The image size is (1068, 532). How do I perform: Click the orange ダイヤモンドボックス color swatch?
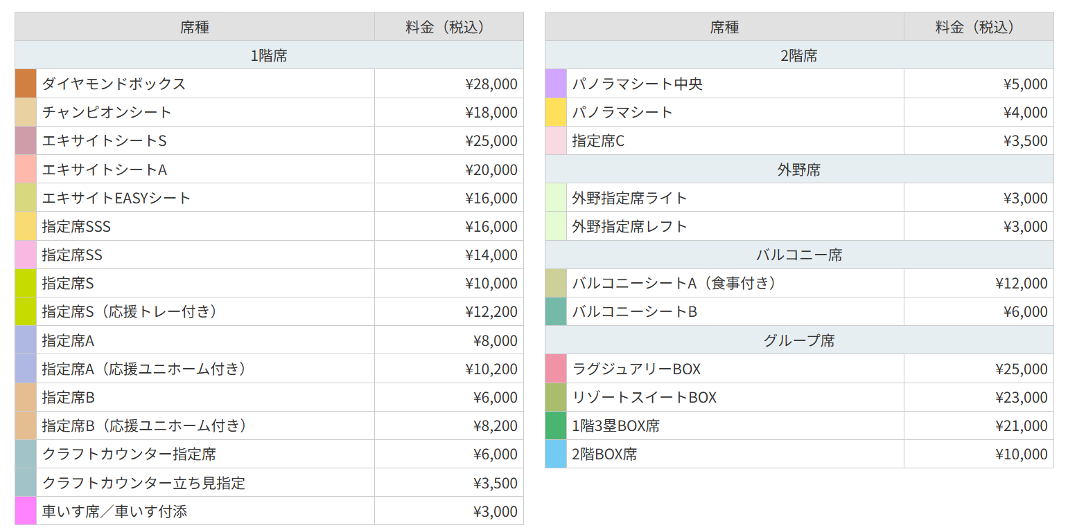[x=26, y=84]
